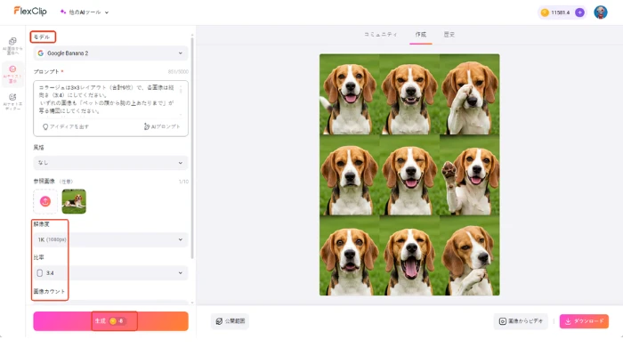Click the 風格 label
The image size is (623, 356).
(38, 148)
